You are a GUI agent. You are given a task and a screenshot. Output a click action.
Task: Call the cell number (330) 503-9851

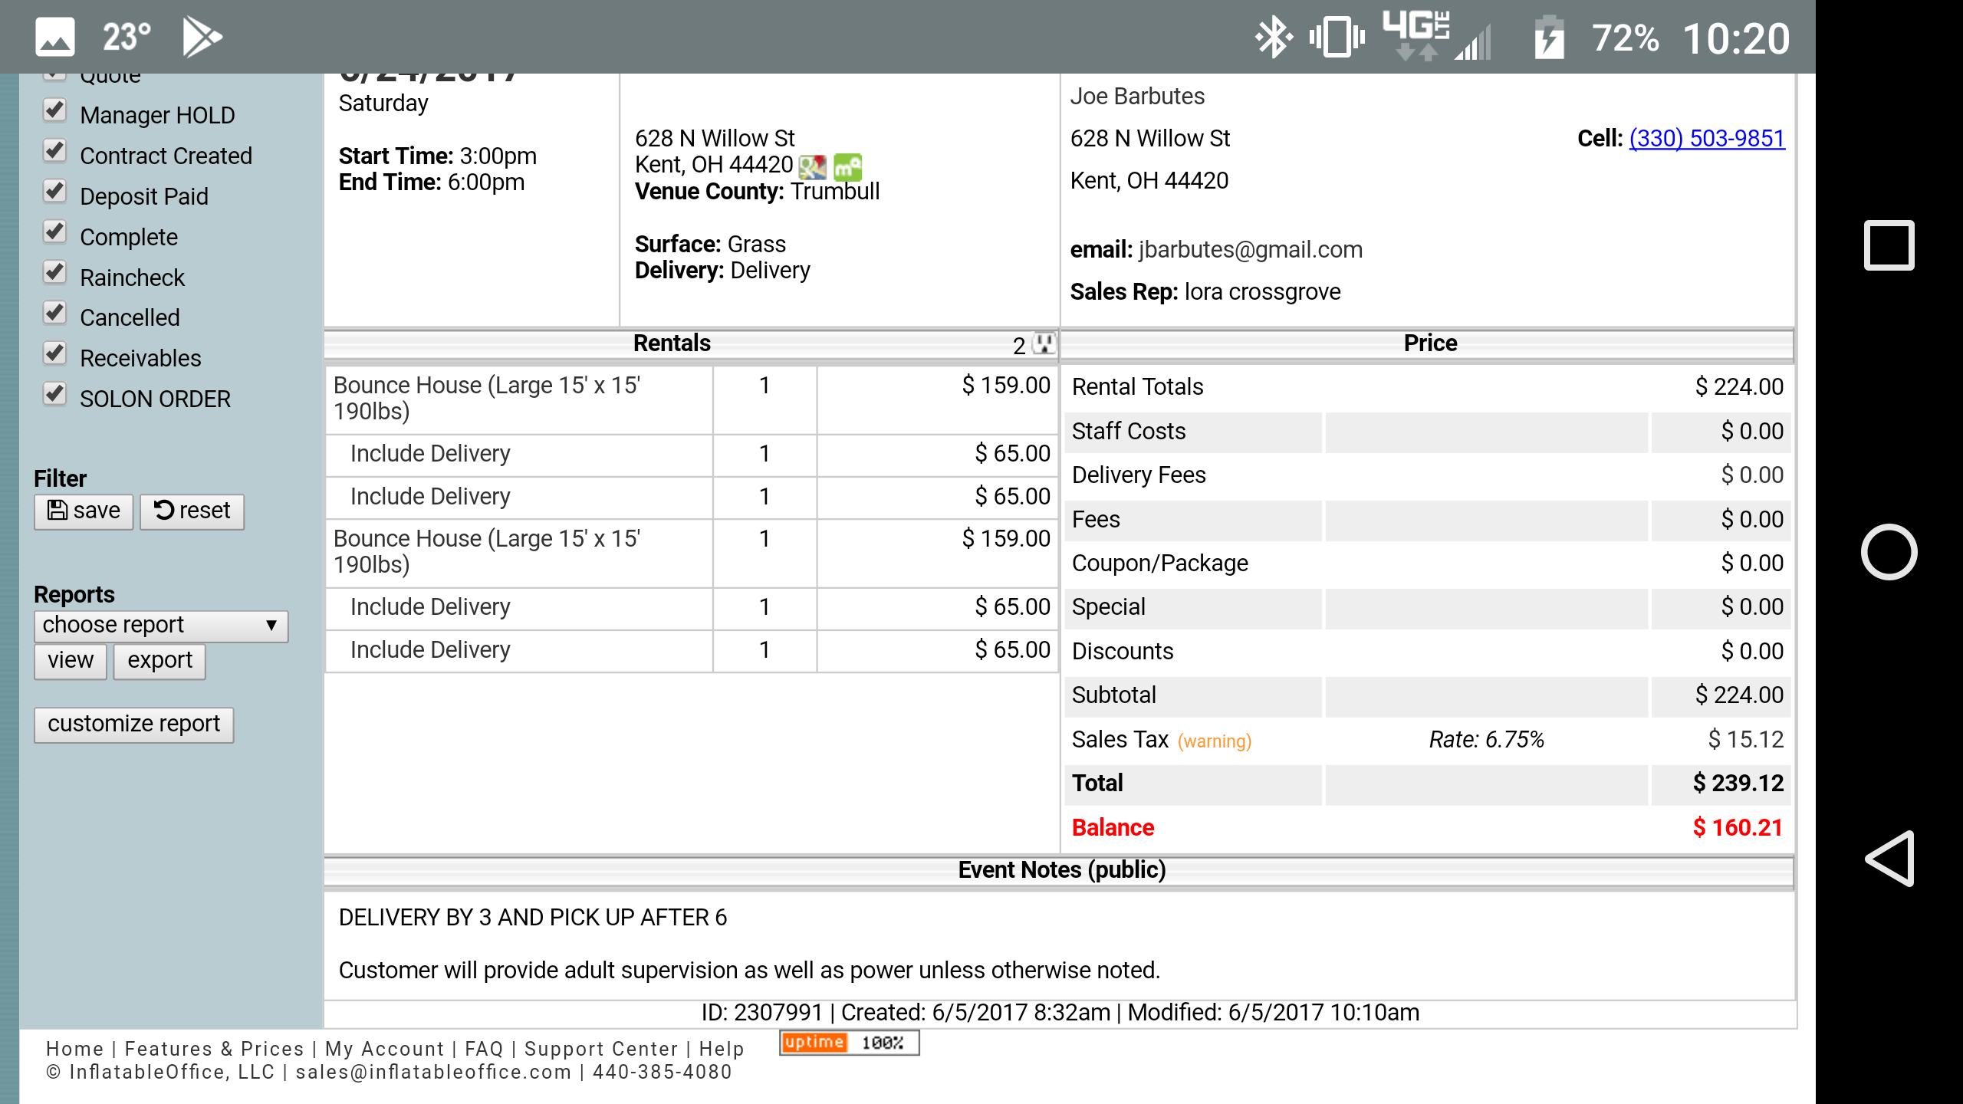tap(1707, 139)
